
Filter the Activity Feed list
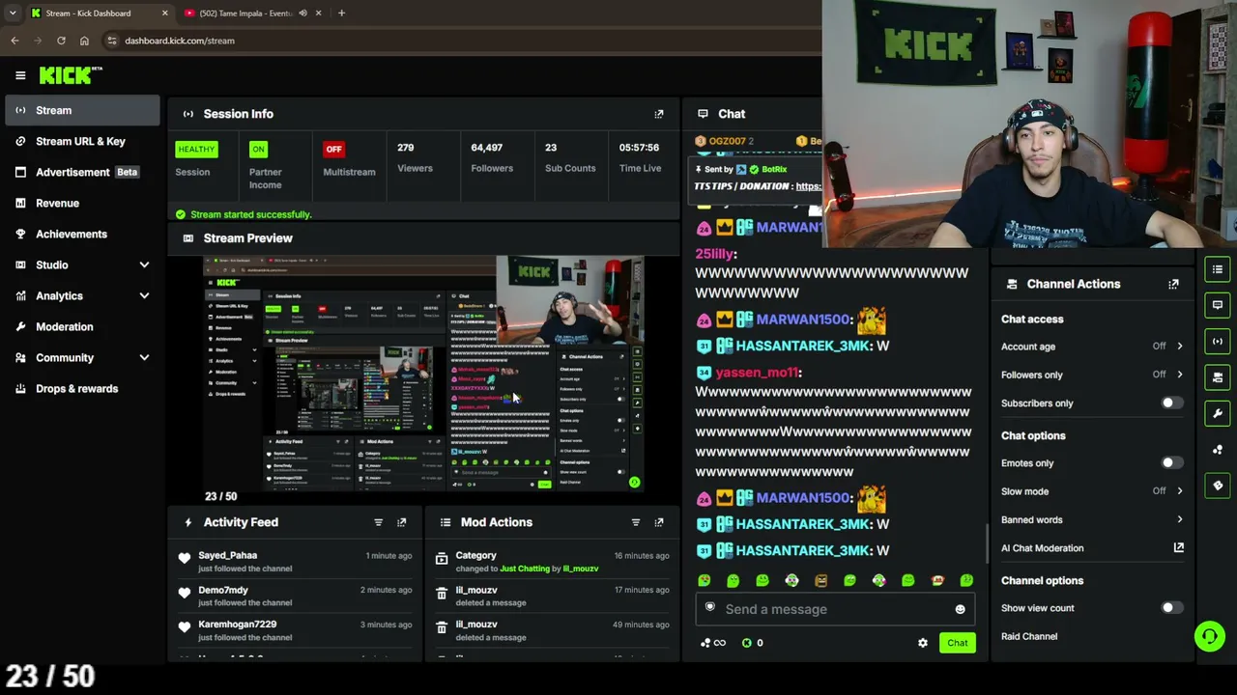coord(378,522)
